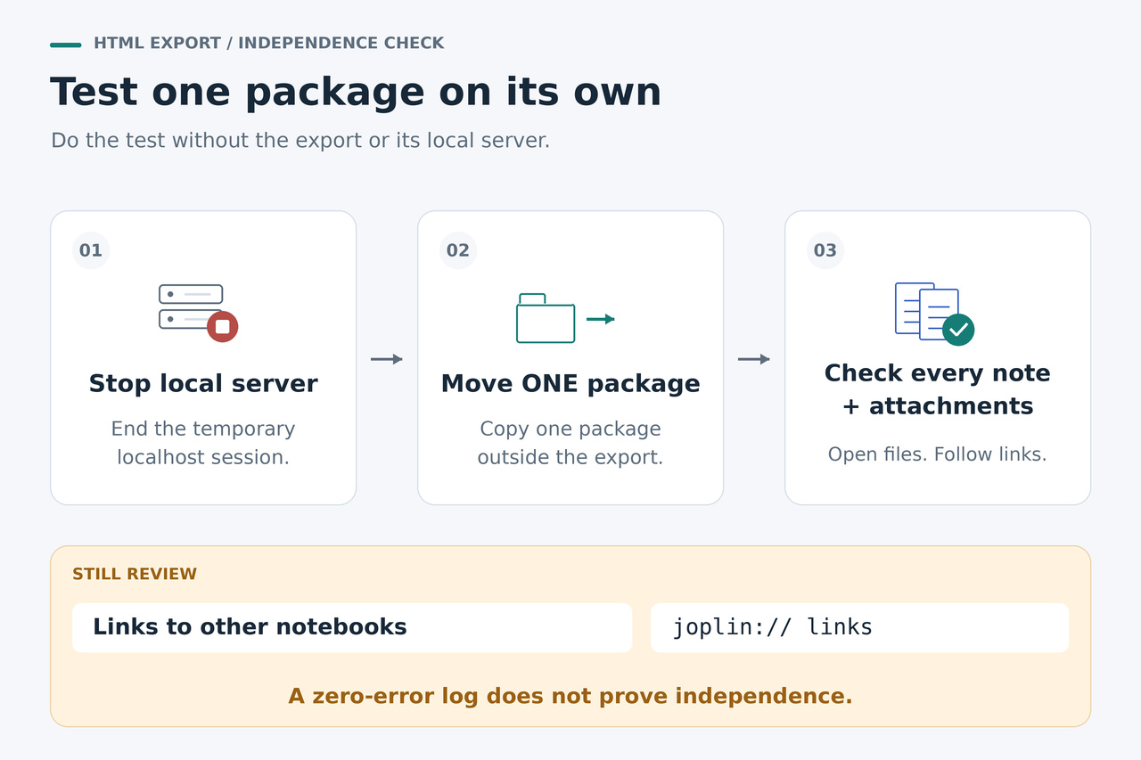Viewport: 1141px width, 760px height.
Task: Click the arrow between steps 02 and 03
Action: click(754, 359)
